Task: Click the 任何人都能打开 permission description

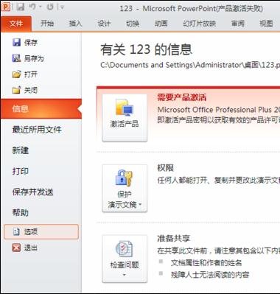Action: 219,181
